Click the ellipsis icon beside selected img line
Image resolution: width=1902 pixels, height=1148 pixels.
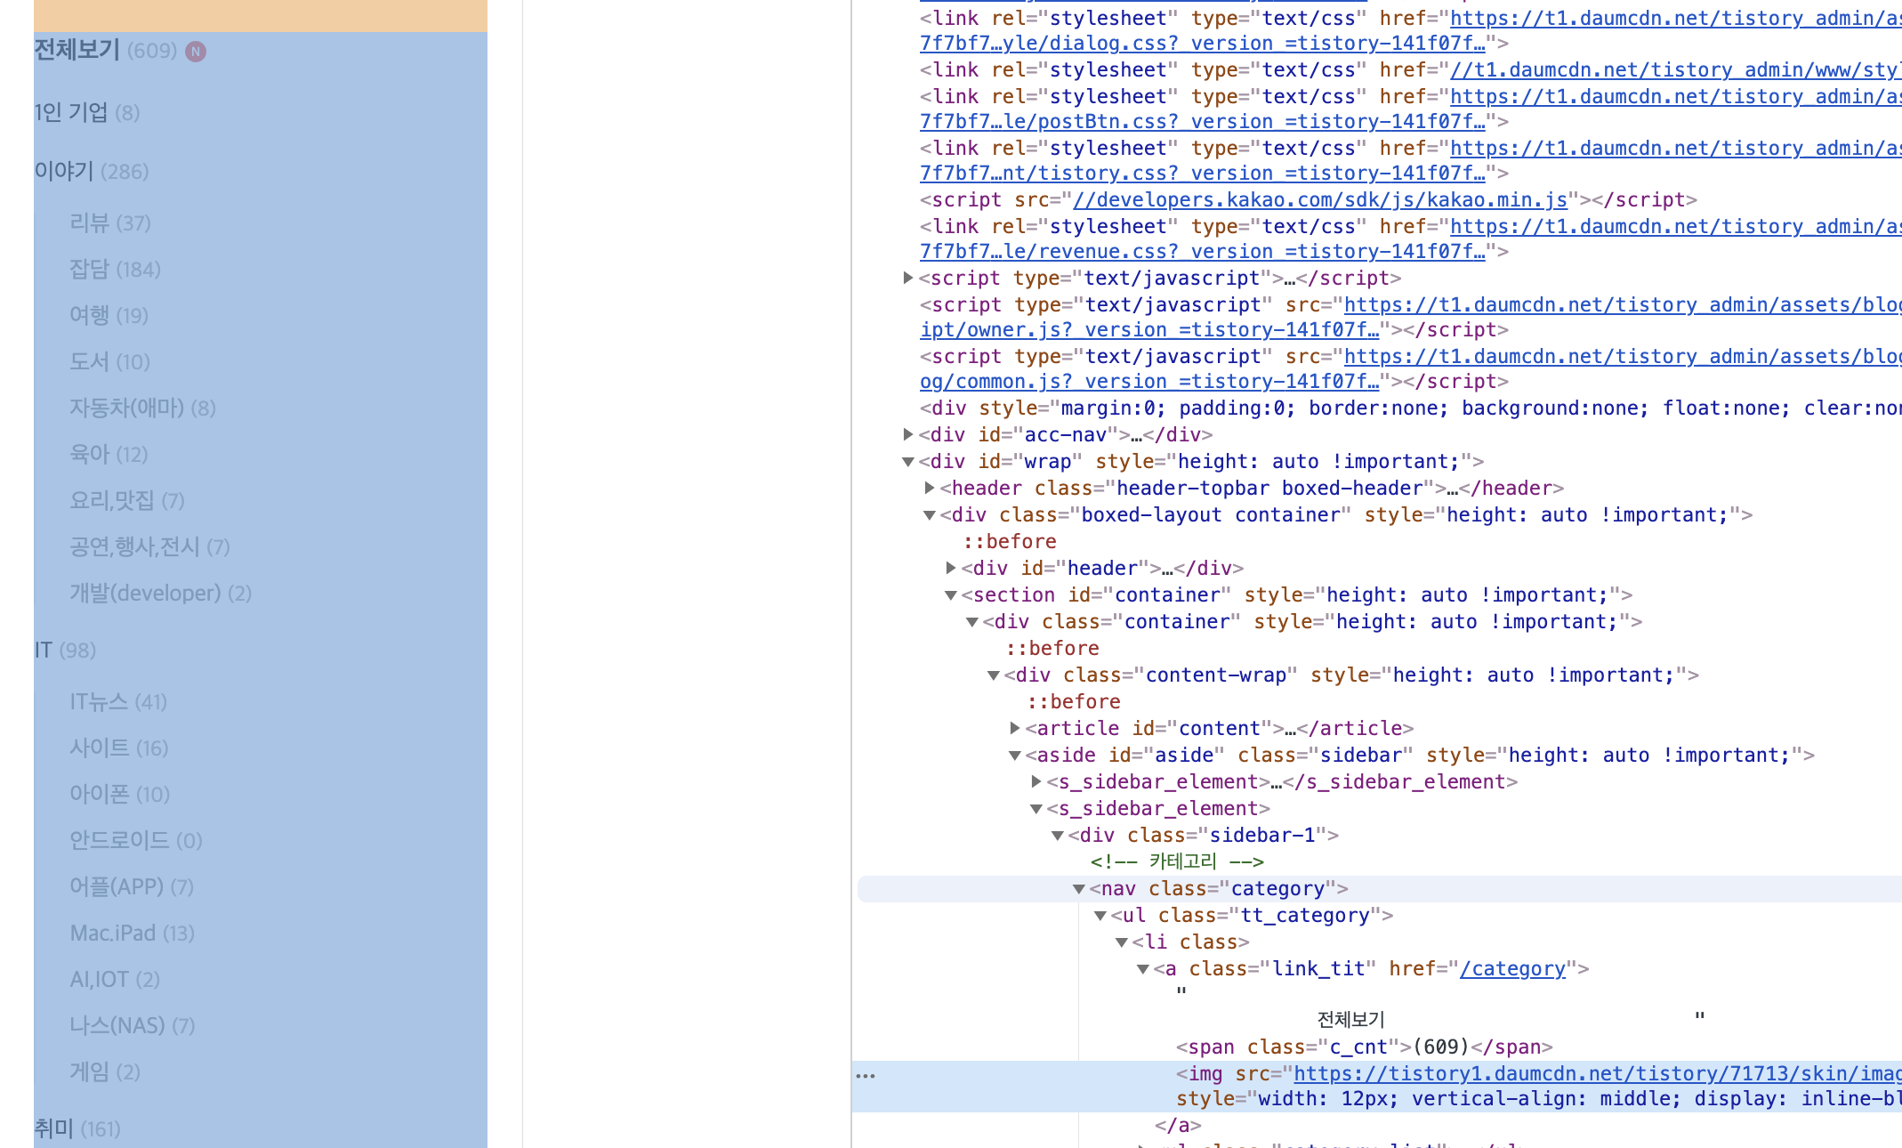click(866, 1076)
